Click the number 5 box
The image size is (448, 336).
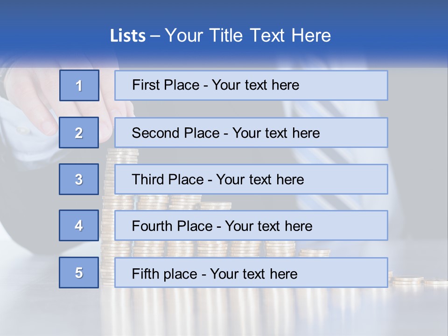pos(79,273)
